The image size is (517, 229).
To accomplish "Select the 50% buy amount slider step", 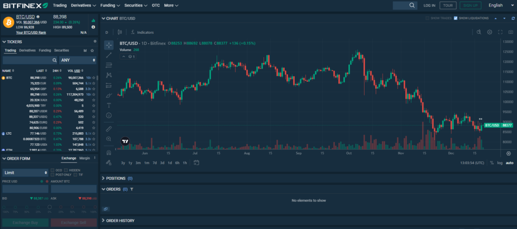I will click(27, 207).
